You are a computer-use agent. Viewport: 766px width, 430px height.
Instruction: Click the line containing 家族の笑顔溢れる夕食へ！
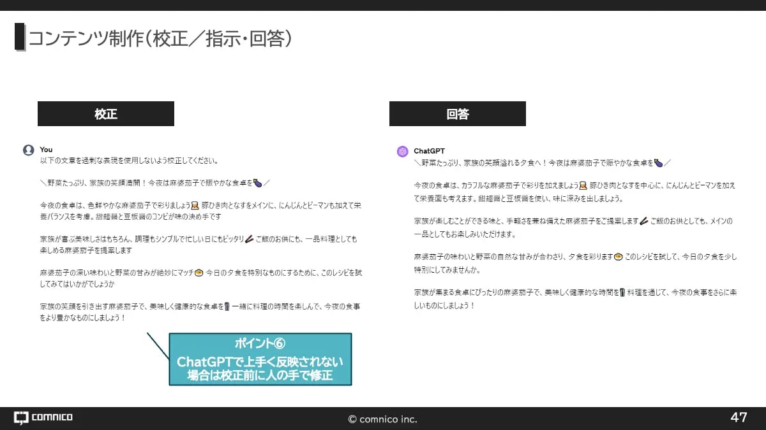coord(543,163)
